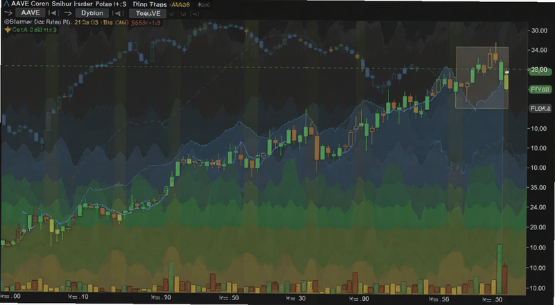
Task: Click the 35.00 price axis label
Action: (x=539, y=188)
